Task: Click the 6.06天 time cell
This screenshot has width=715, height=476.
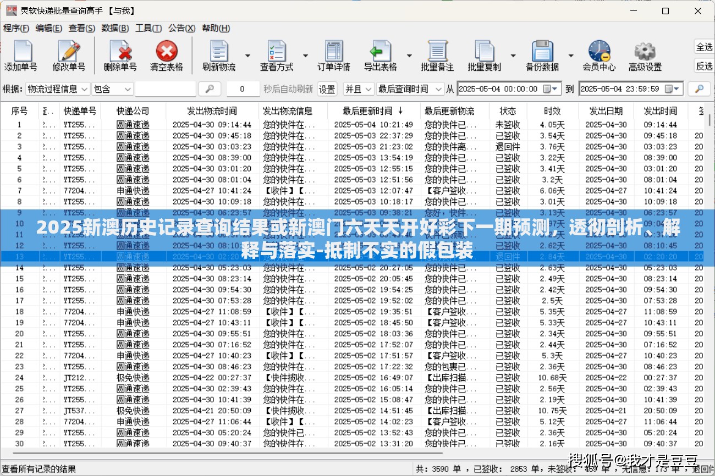Action: 552,191
